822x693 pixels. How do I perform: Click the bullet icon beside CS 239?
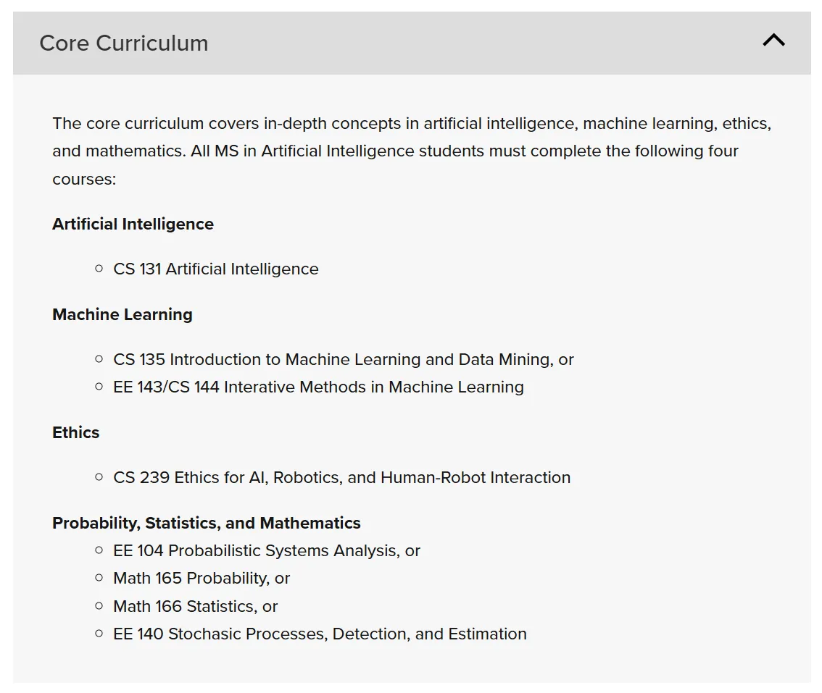(99, 477)
